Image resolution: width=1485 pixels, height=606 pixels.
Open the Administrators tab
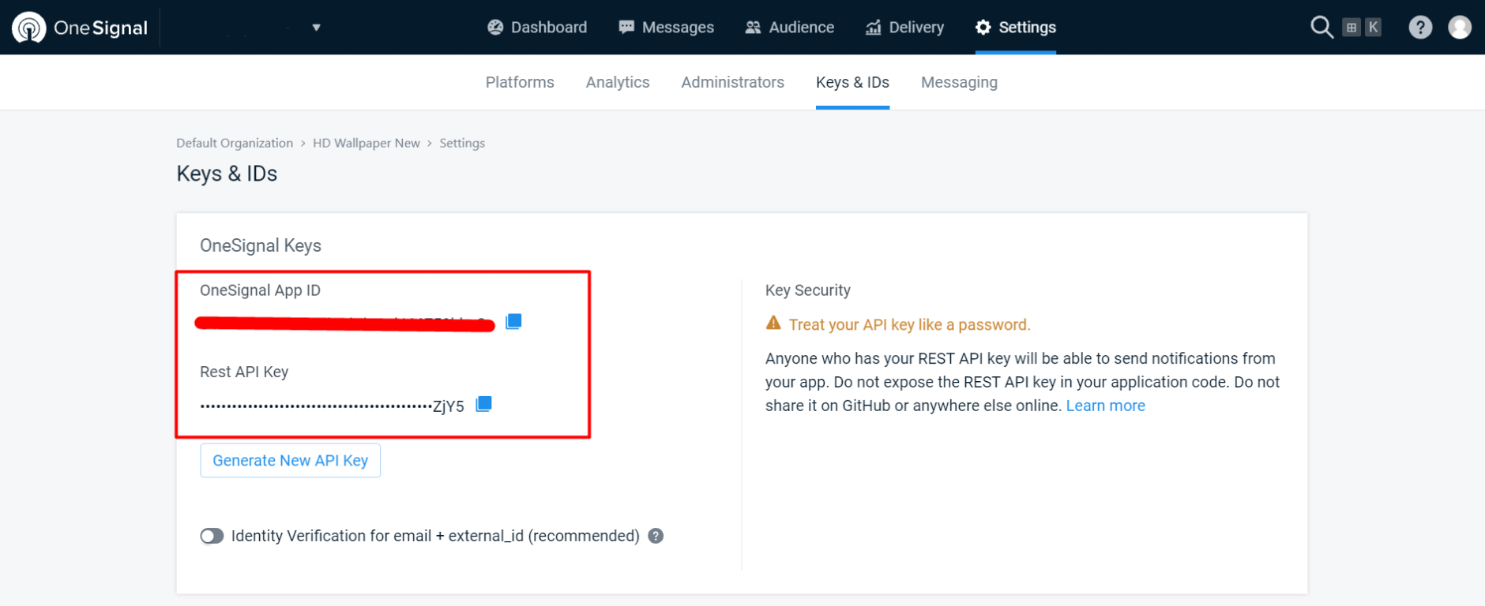click(732, 82)
